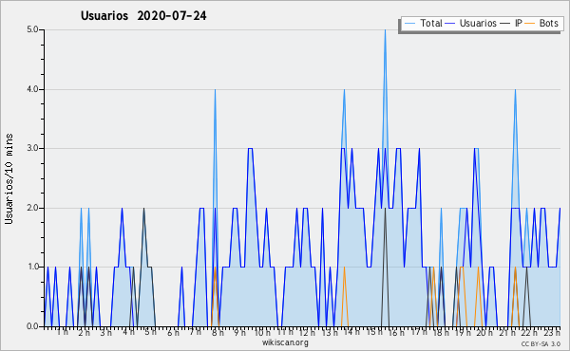Click the "Usuarios" legend entry
This screenshot has height=351, width=570.
pos(478,23)
